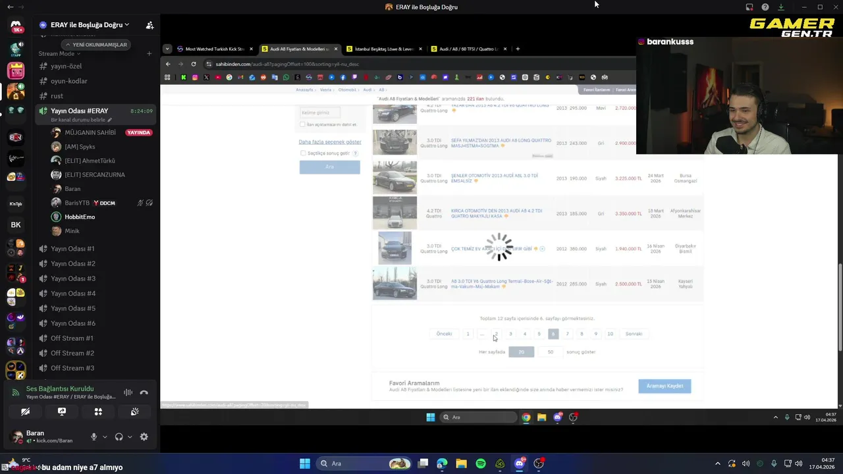
Task: Switch to Audi A8 Fiyatları & Modelleri tab
Action: point(300,49)
